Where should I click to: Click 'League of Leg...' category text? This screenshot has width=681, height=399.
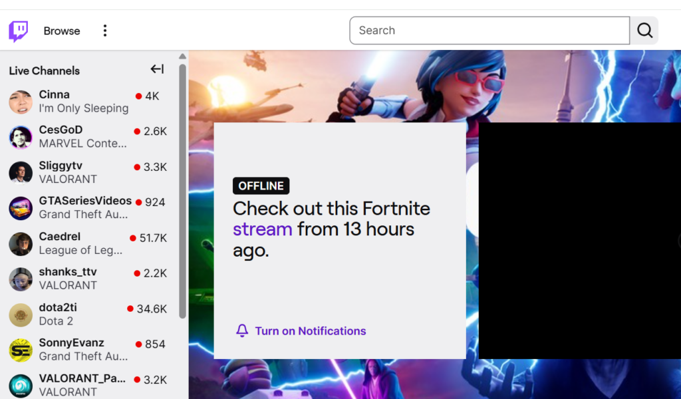[80, 250]
